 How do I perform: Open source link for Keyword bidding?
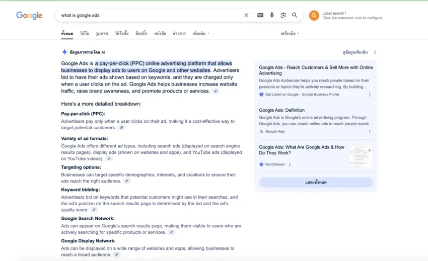point(94,210)
